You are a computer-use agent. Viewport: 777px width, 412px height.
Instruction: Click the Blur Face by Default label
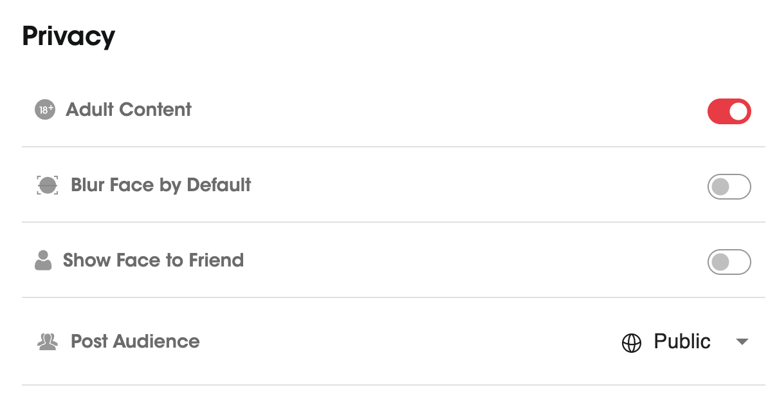click(x=161, y=185)
